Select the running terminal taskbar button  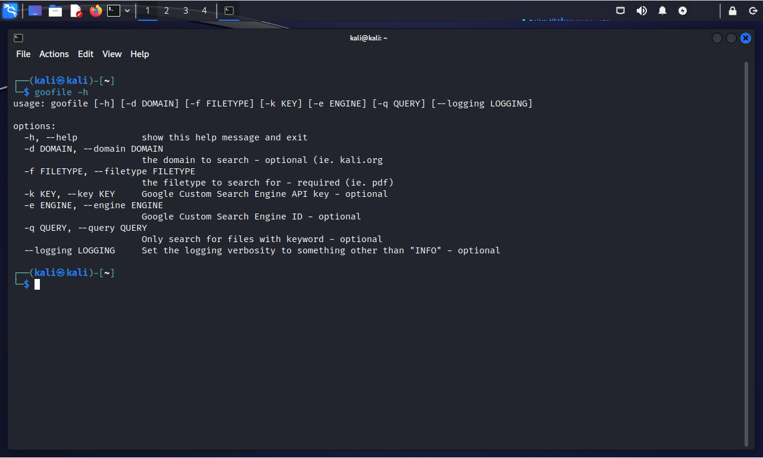pos(229,11)
